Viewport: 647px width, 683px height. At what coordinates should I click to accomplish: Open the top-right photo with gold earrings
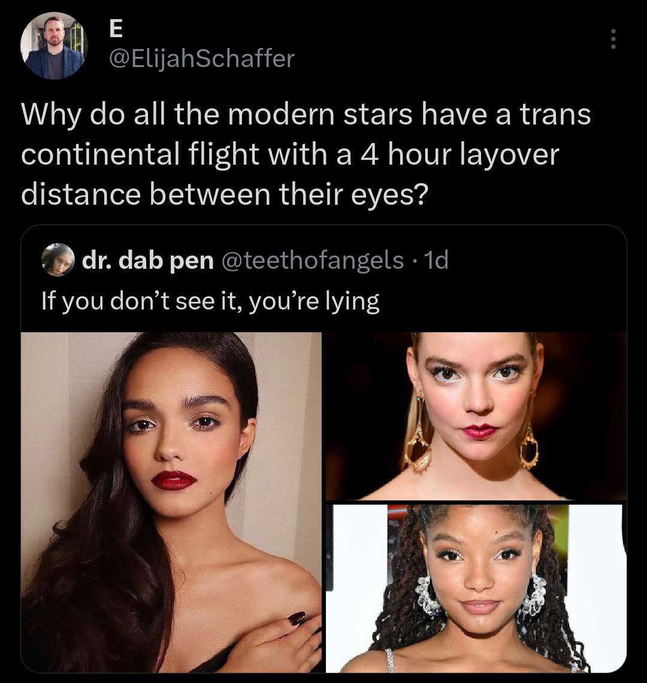(476, 416)
